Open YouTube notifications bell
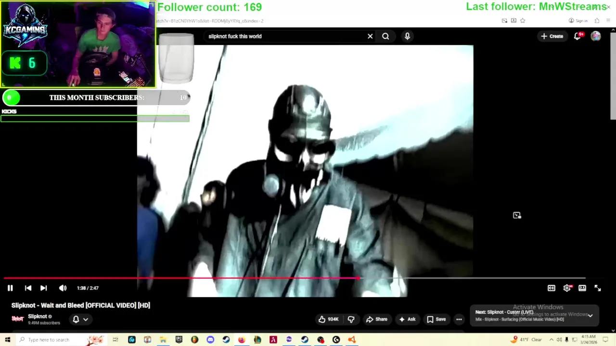616x346 pixels. pos(577,36)
